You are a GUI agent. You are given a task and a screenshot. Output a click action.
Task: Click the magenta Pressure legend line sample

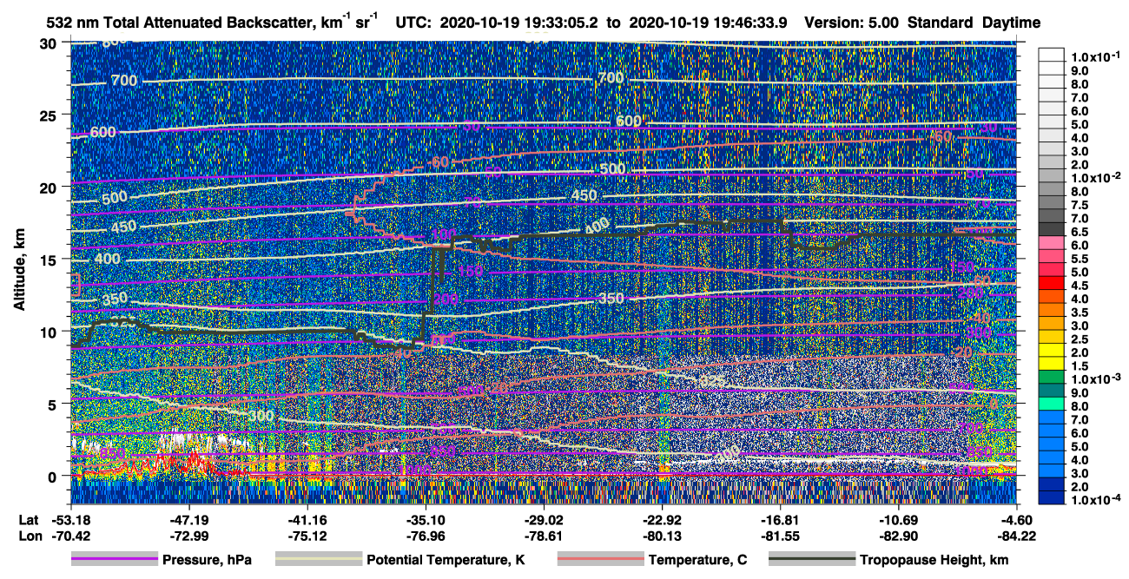115,560
